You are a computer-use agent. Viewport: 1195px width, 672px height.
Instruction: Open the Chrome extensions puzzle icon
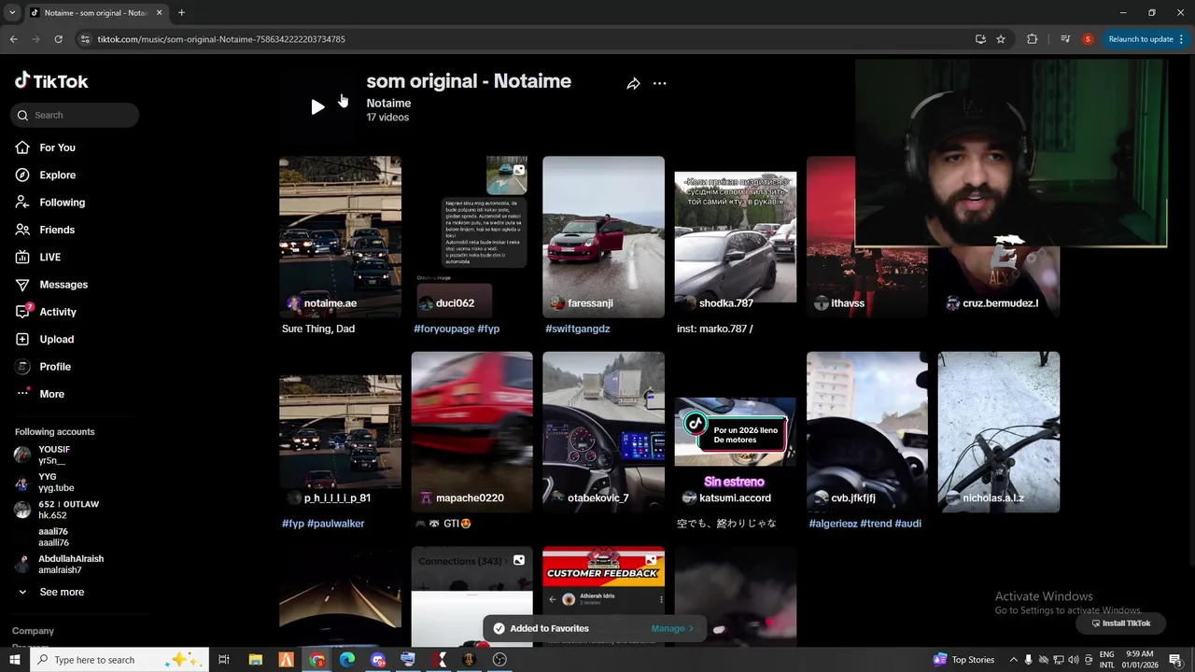(x=1032, y=39)
